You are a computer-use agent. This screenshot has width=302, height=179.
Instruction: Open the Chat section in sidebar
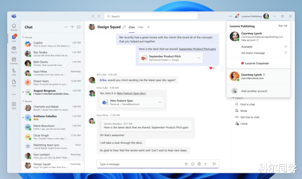(x=14, y=38)
